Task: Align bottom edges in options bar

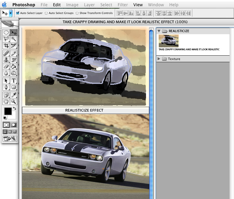Action: click(131, 13)
